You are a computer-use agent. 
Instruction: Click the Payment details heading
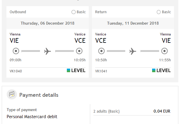[x=39, y=95]
